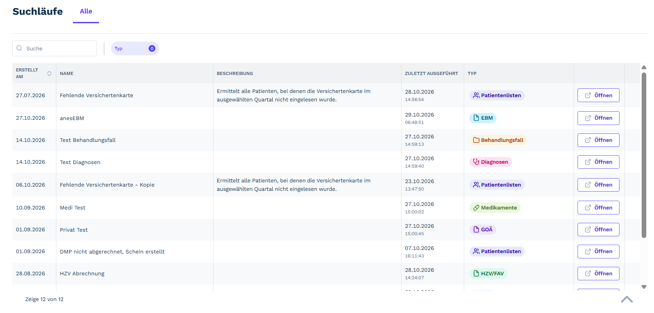This screenshot has height=313, width=654.
Task: Click the search magnifier icon
Action: tap(19, 48)
